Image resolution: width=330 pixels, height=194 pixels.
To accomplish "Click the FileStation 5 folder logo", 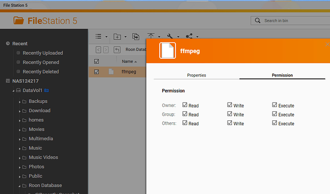I will click(x=19, y=21).
